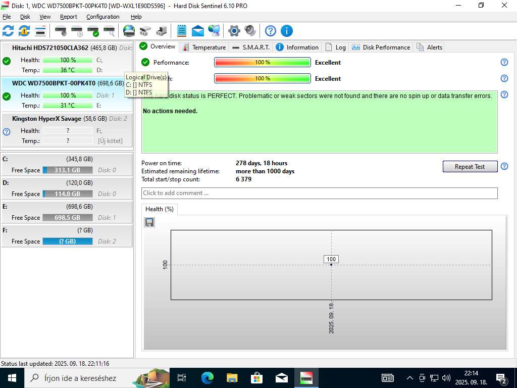Open the Report menu

coord(69,17)
